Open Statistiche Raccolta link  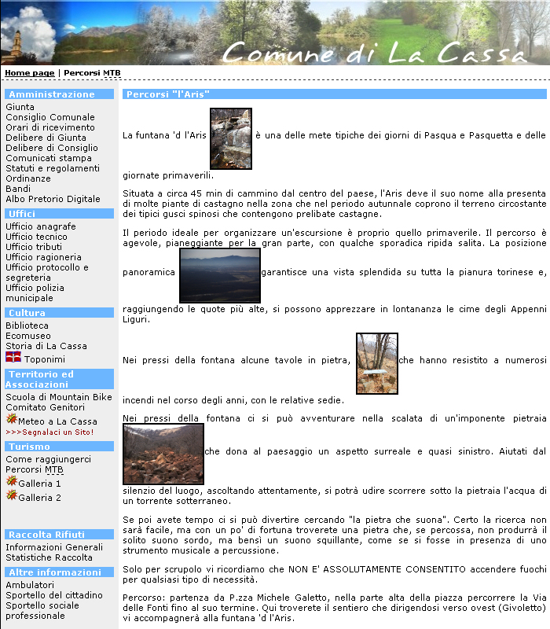pyautogui.click(x=49, y=557)
